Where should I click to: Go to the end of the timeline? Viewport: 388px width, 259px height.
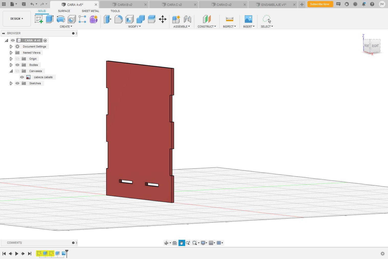[29, 253]
